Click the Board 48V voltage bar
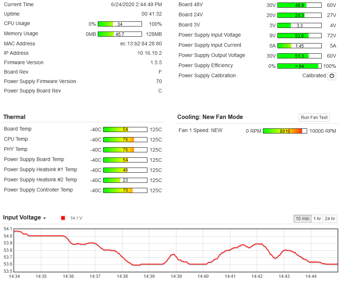 pos(299,5)
